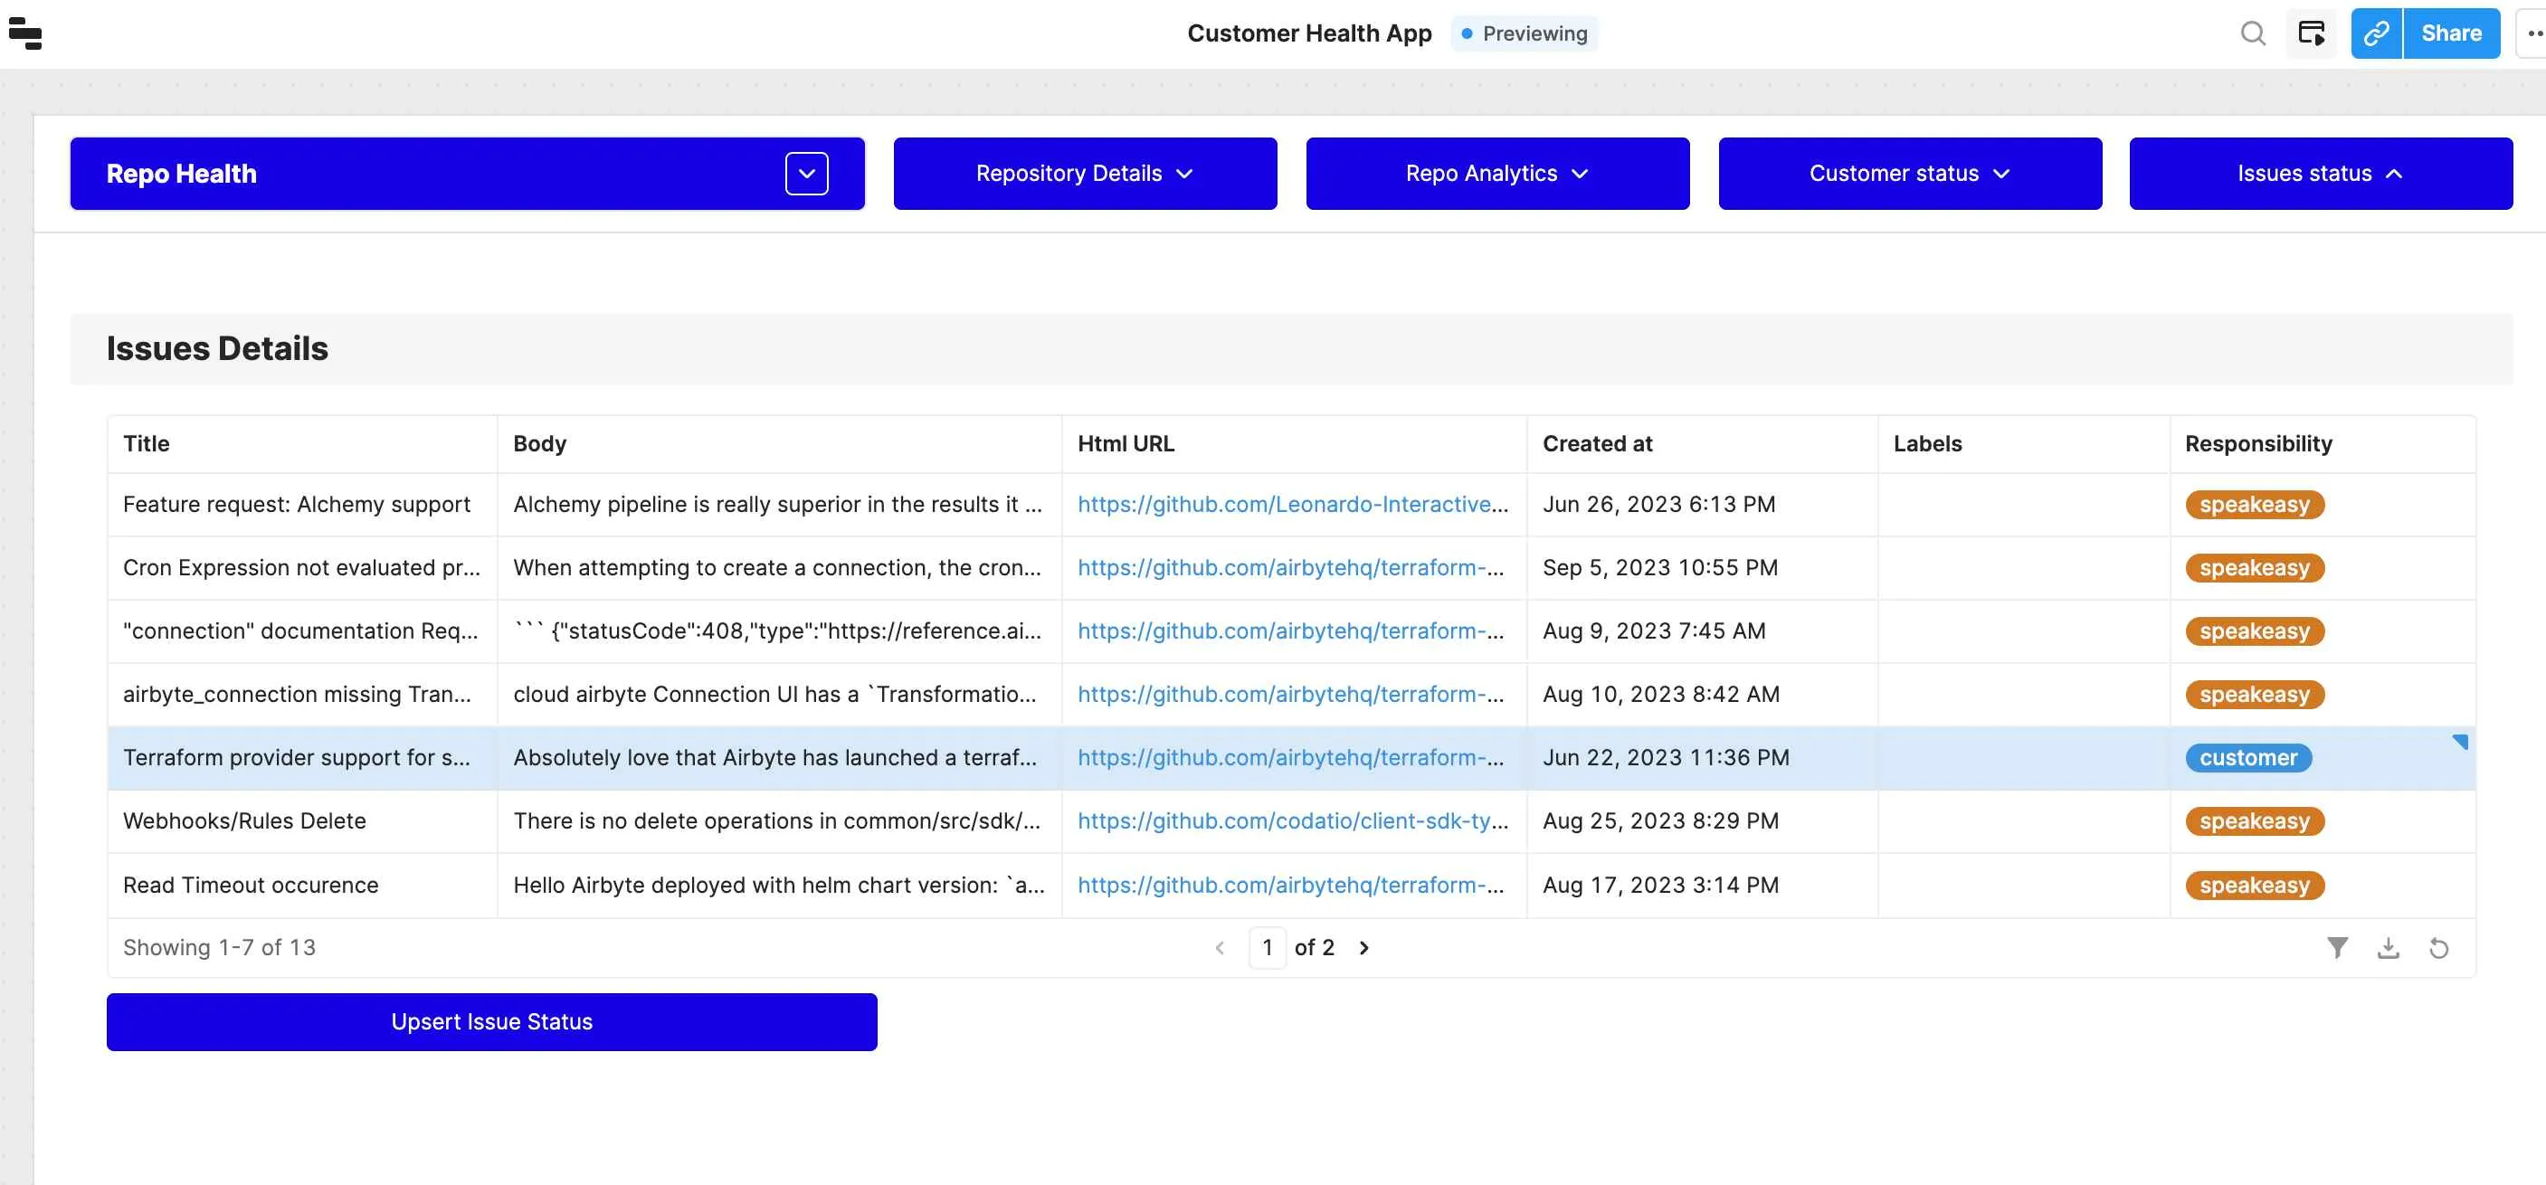Click the Previewing status badge
This screenshot has height=1185, width=2546.
[x=1524, y=33]
